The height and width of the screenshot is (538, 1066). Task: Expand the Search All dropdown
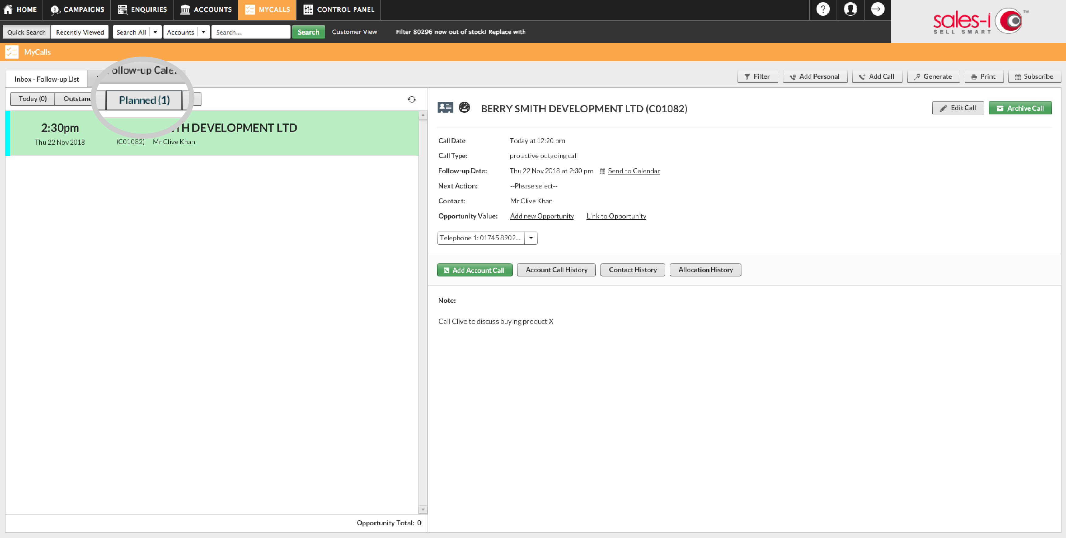156,31
